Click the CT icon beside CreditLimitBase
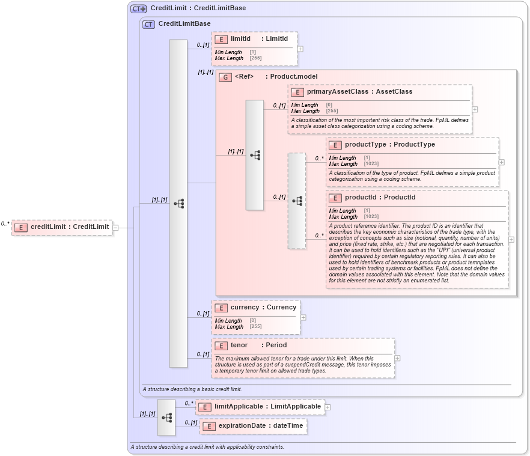The height and width of the screenshot is (456, 530). coord(148,23)
